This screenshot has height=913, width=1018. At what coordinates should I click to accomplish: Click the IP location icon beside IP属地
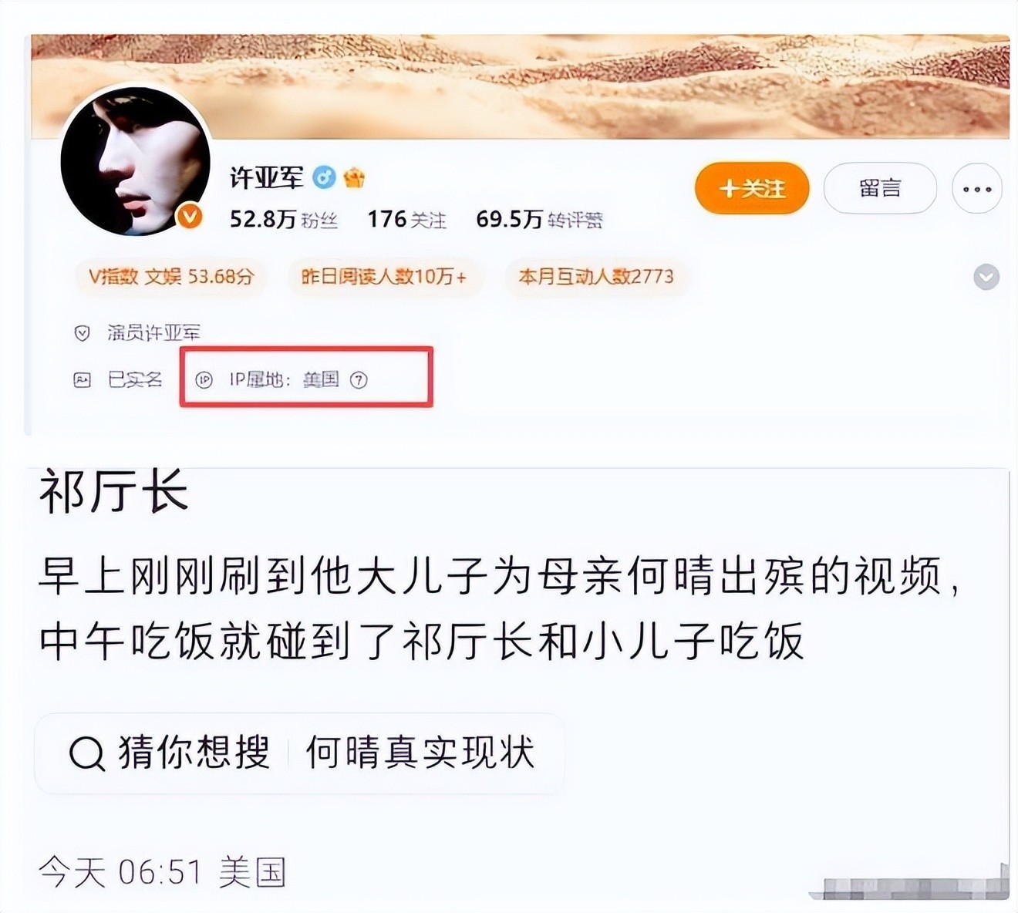(204, 379)
